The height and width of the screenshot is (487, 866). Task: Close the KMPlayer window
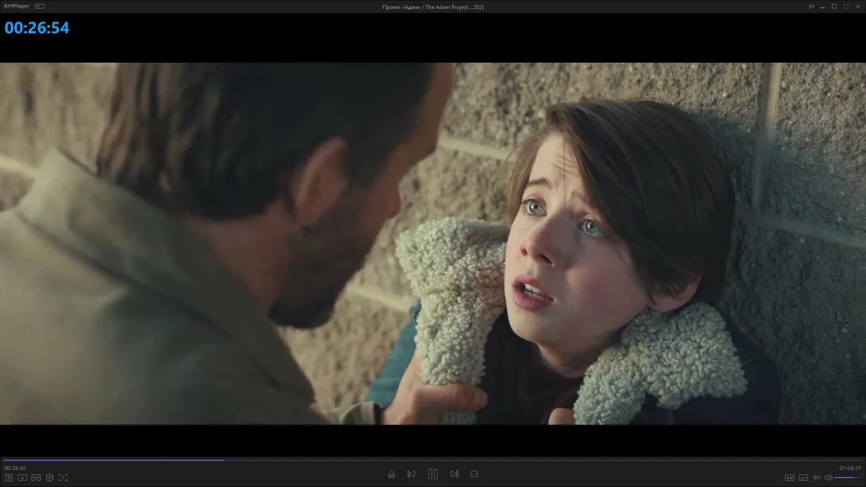point(857,7)
